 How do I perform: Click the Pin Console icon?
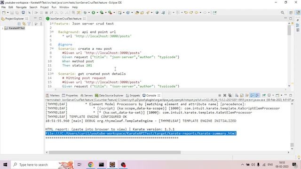tap(264, 95)
